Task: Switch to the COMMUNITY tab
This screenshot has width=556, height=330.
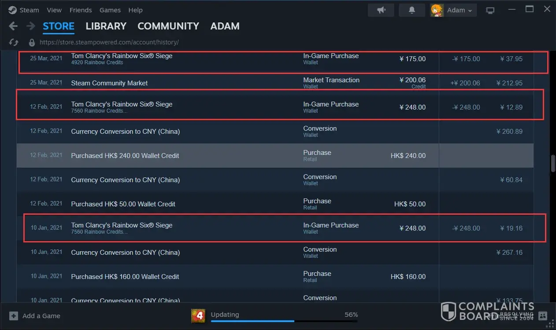Action: point(168,26)
